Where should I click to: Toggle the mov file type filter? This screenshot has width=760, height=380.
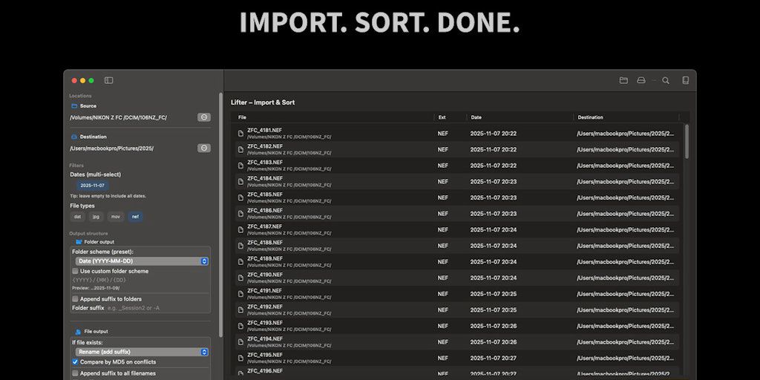(x=115, y=217)
